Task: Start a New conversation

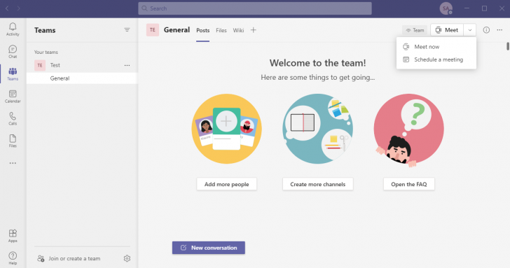Action: click(x=209, y=248)
